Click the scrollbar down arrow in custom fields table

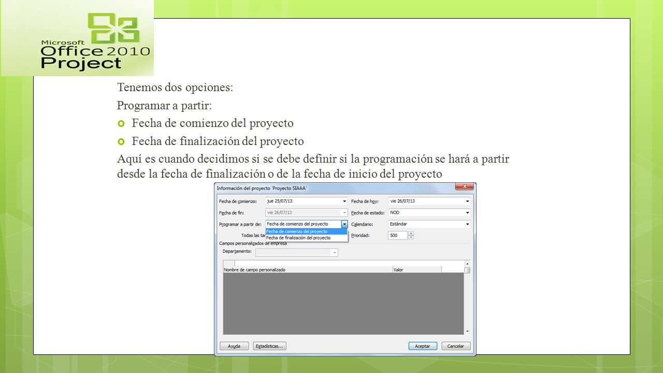(467, 331)
